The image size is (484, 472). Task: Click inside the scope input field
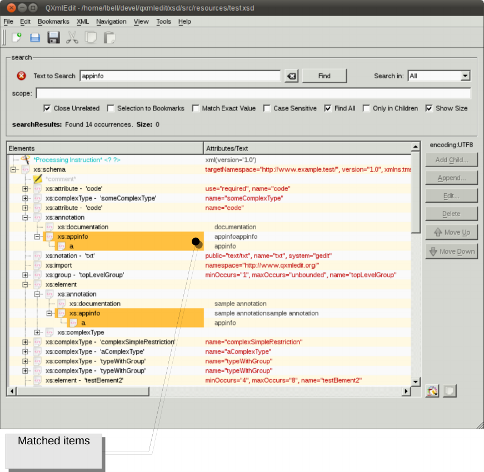(253, 93)
